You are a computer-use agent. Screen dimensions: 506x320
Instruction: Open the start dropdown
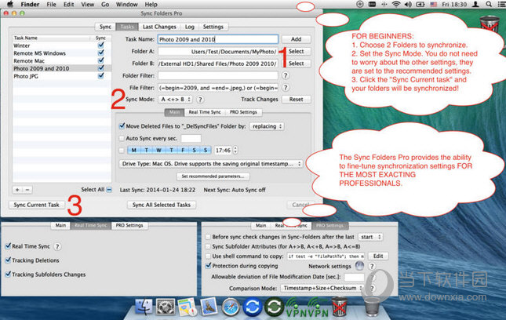pos(370,237)
